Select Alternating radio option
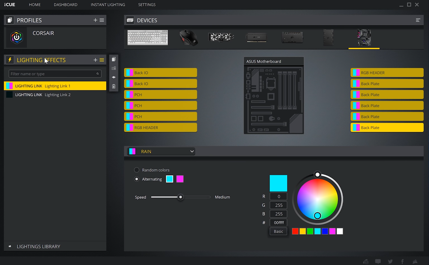This screenshot has width=429, height=265. (x=136, y=179)
